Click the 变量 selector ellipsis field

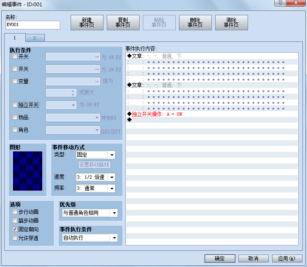(73, 82)
